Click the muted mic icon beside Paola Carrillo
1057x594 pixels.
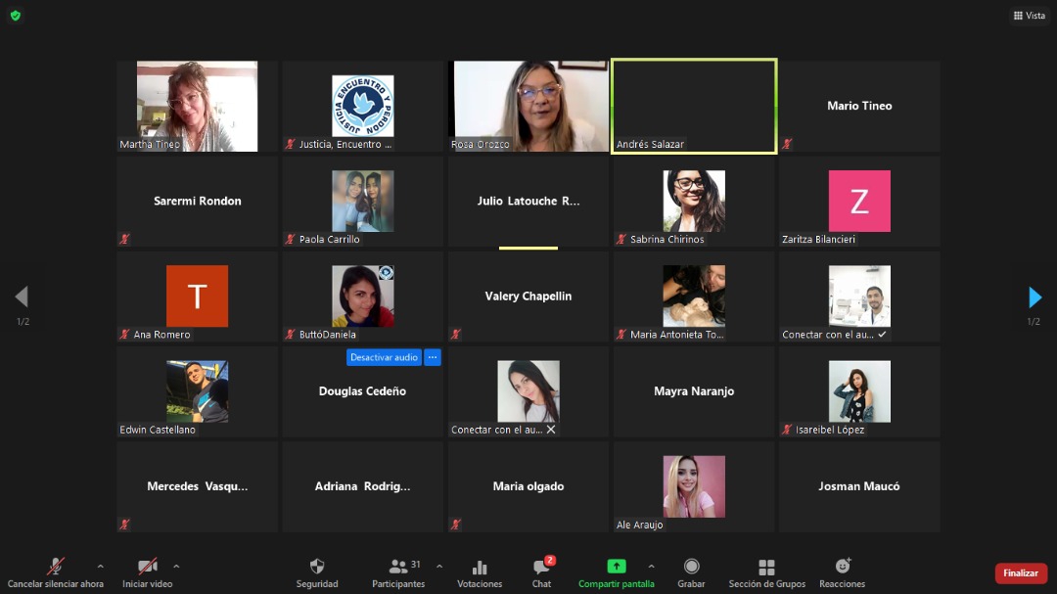(291, 239)
